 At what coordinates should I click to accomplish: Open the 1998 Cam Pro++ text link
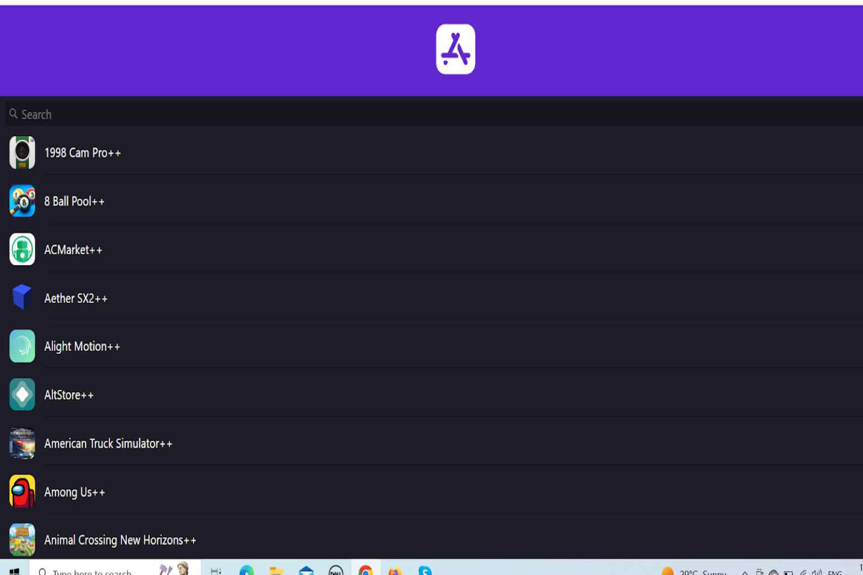[x=82, y=153]
